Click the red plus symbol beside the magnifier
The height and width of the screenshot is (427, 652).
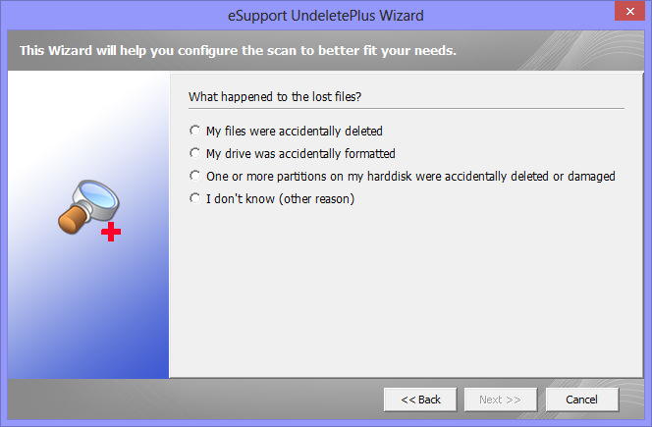112,232
